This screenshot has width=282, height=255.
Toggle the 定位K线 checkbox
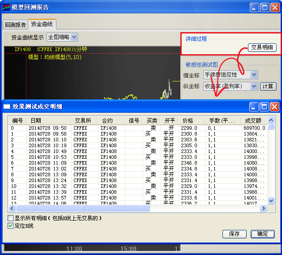point(11,226)
